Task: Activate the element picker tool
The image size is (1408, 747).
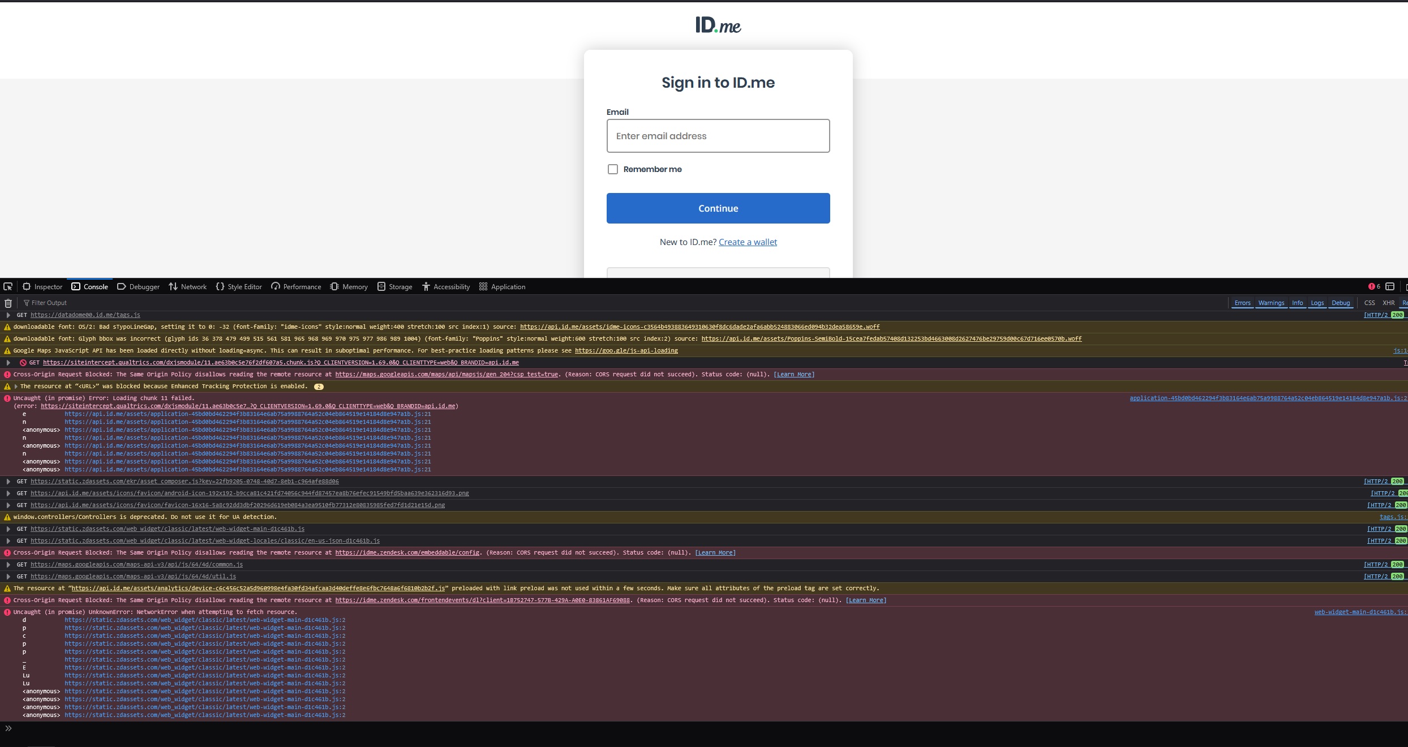Action: point(8,286)
